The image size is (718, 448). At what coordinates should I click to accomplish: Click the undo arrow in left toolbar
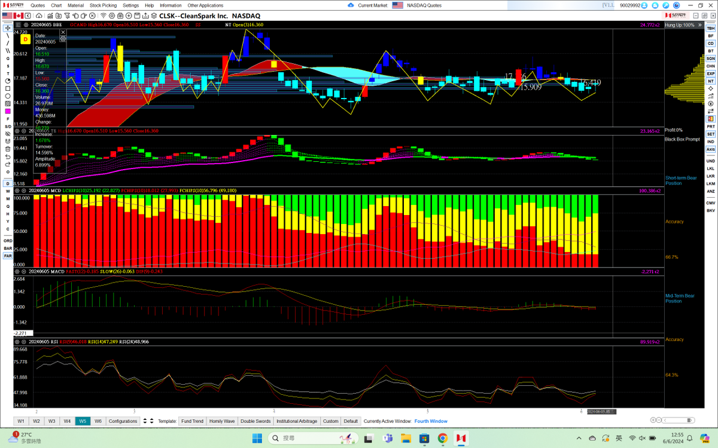click(x=8, y=157)
